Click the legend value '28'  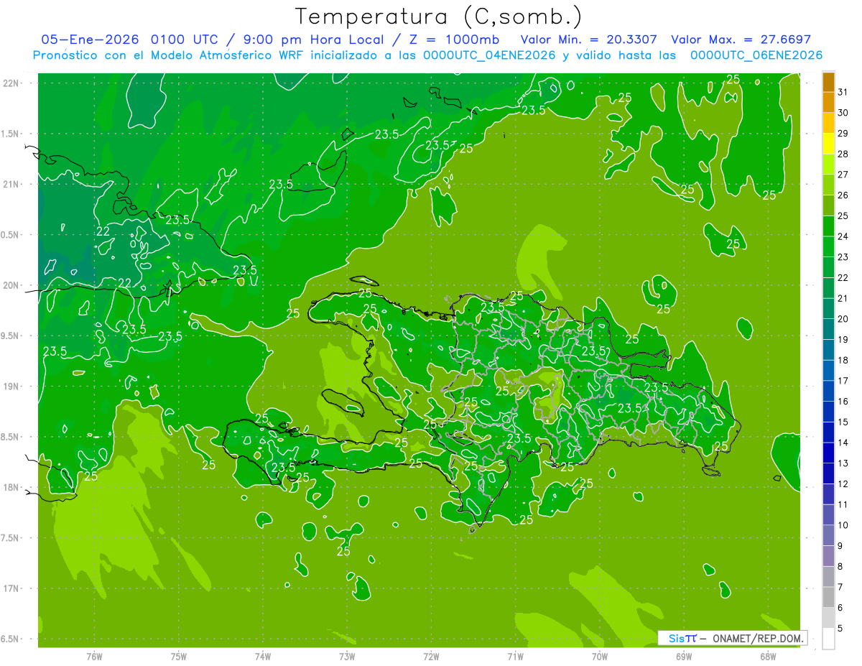click(x=843, y=154)
